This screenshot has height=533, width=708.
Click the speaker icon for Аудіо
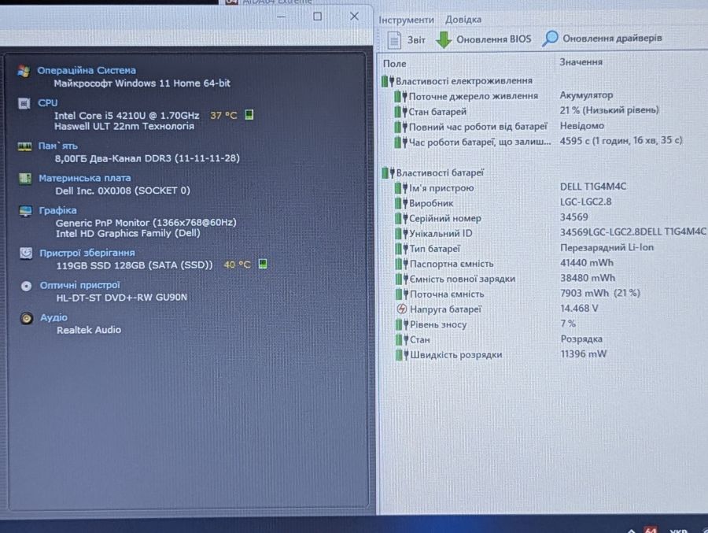pyautogui.click(x=27, y=318)
